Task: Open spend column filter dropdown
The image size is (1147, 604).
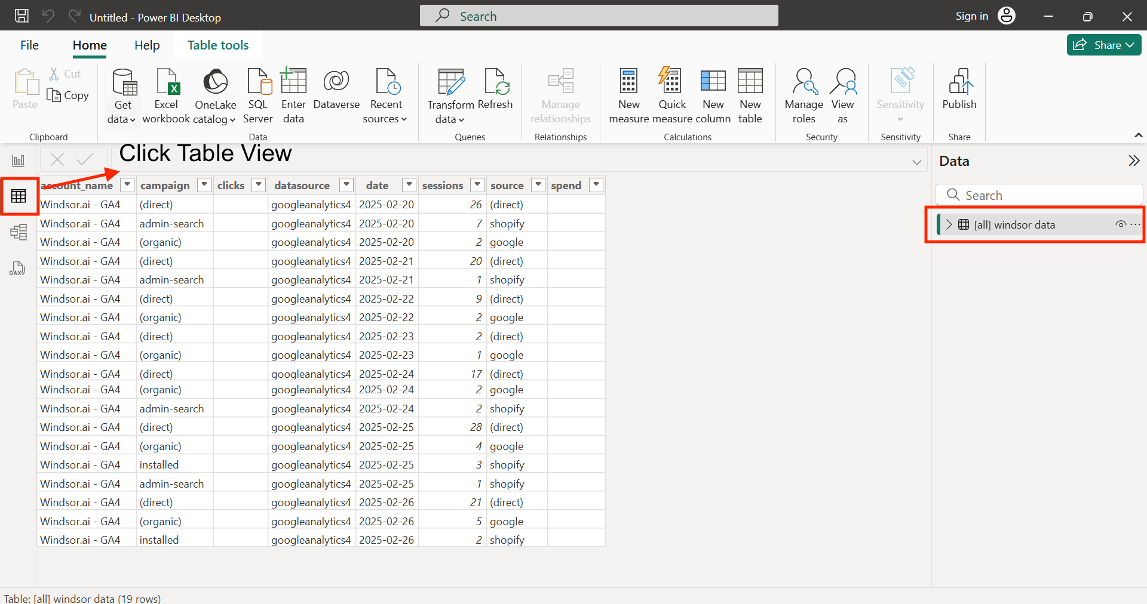Action: pyautogui.click(x=596, y=185)
